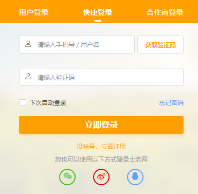Follow the 没帐号，立即注册 link
Viewport: 198px width, 194px height.
[101, 147]
